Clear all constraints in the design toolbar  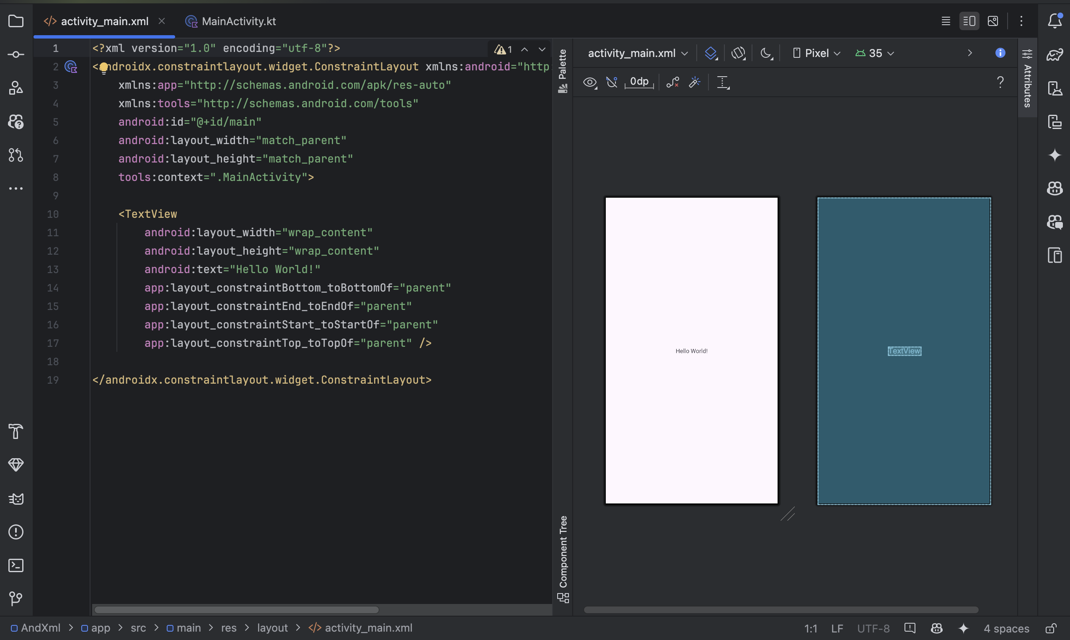(x=672, y=83)
